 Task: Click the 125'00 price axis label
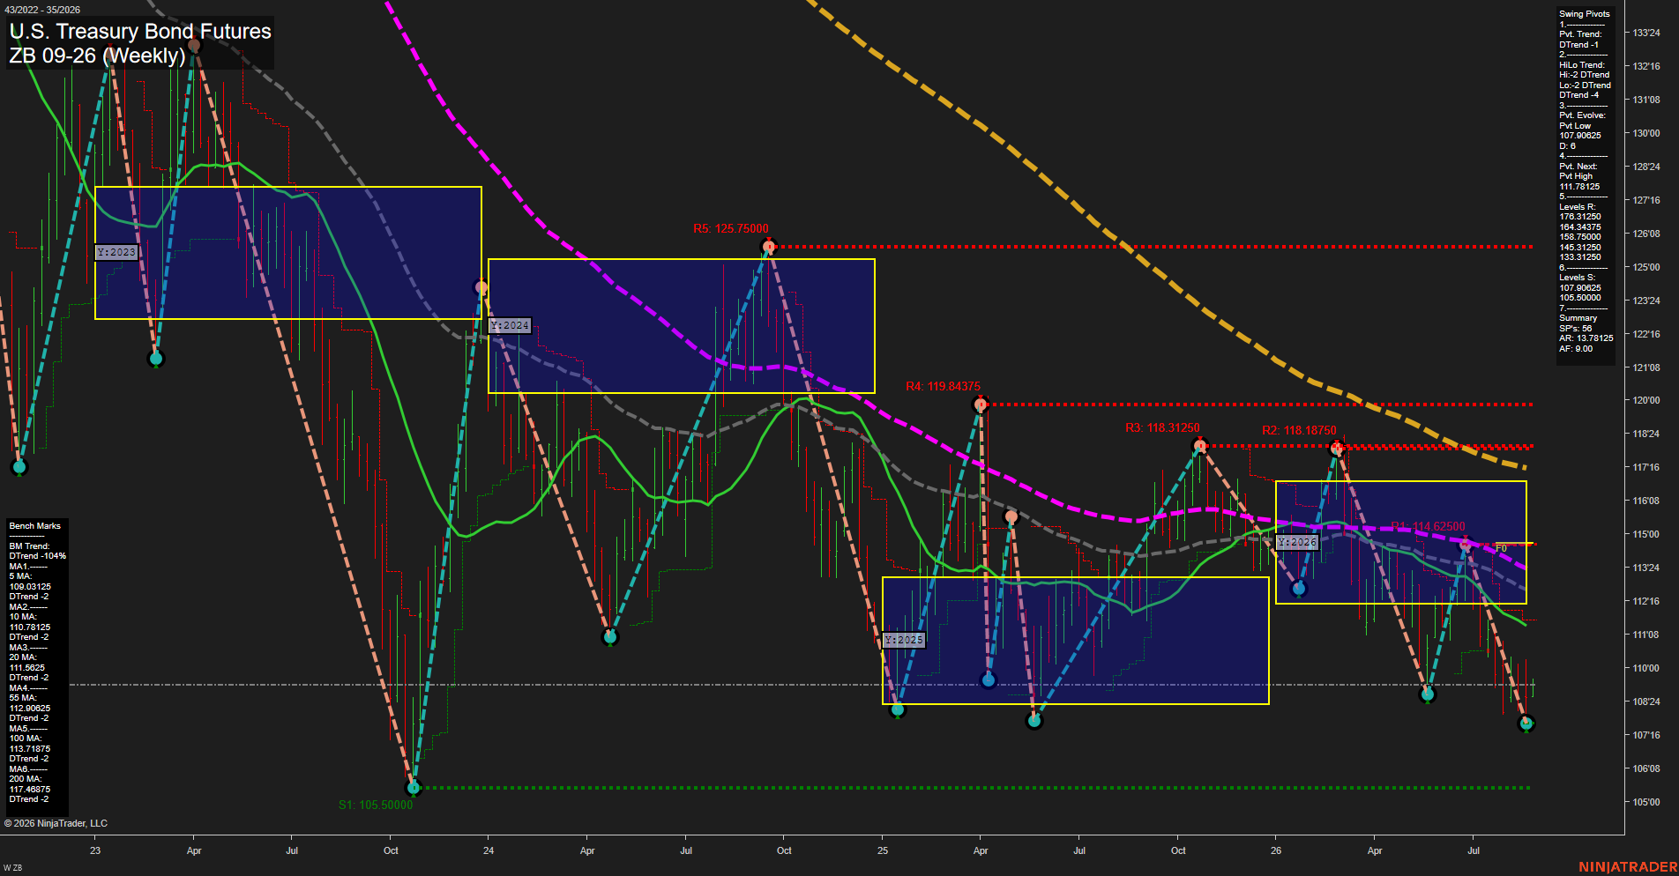1646,267
